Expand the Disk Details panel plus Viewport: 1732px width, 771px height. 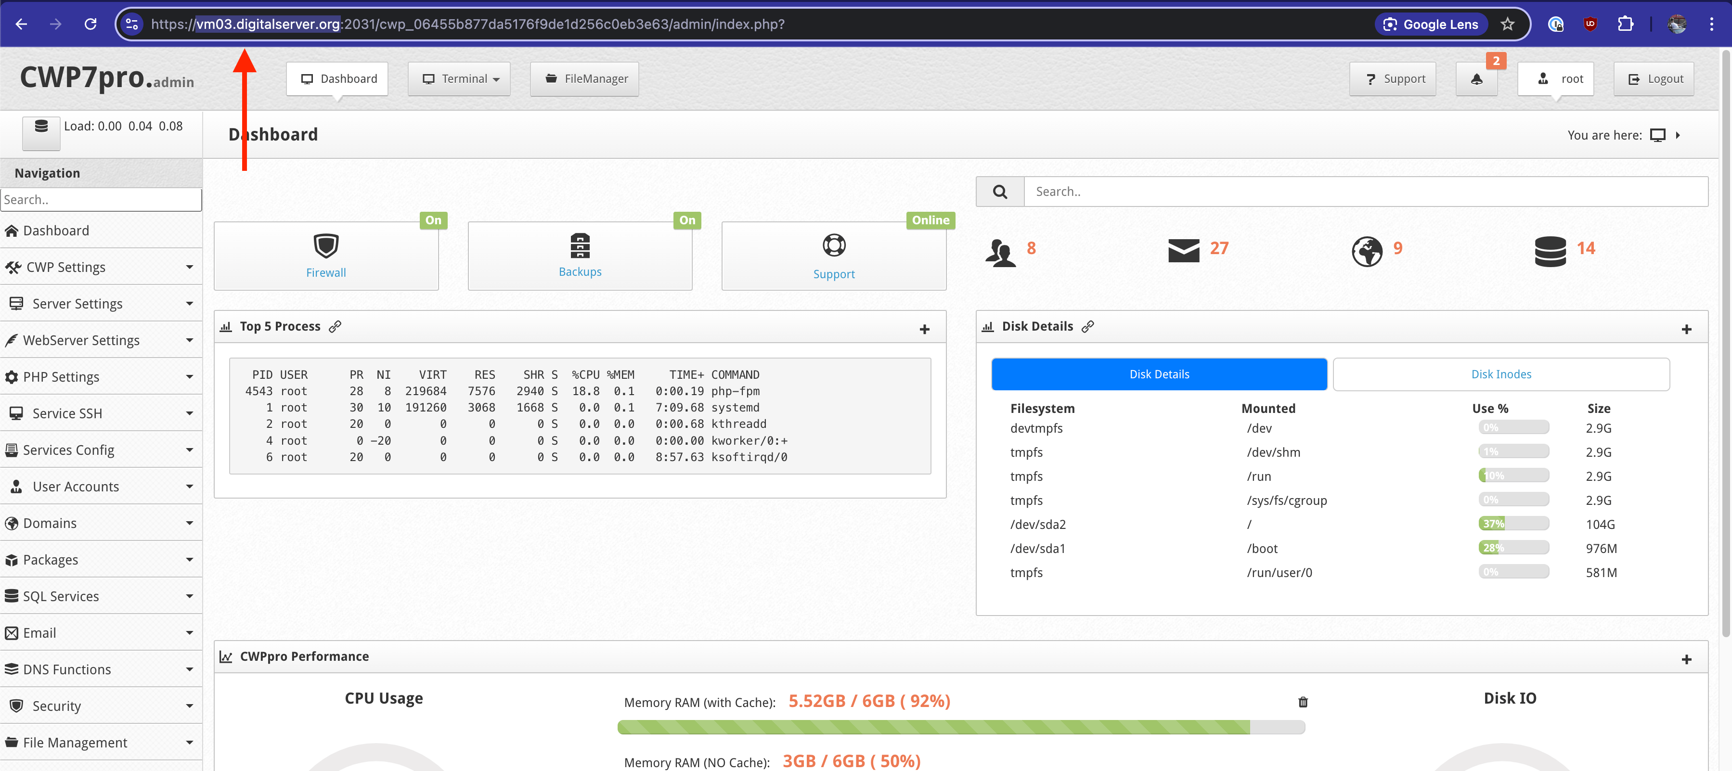pos(1686,329)
